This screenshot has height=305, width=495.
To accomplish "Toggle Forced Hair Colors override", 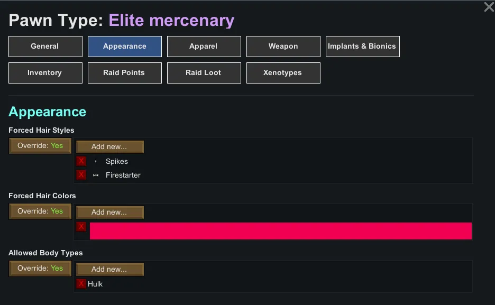I will (x=40, y=211).
